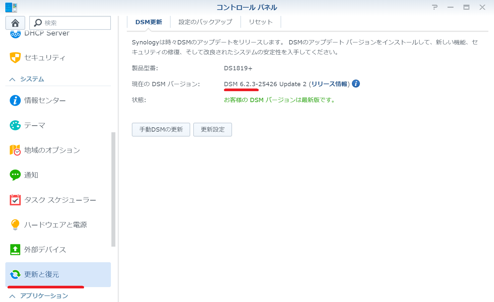Click the sidebar scrollbar
494x302 pixels.
click(x=113, y=190)
